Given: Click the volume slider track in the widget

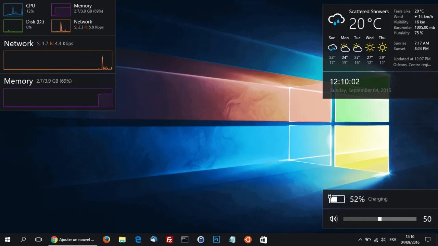Looking at the screenshot, I should (380, 219).
